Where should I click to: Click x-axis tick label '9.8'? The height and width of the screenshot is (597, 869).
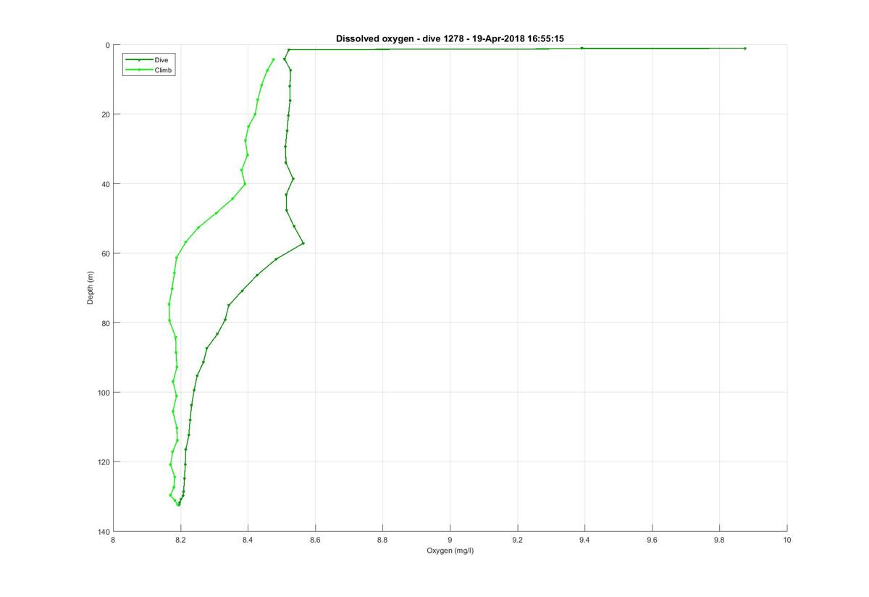point(719,540)
